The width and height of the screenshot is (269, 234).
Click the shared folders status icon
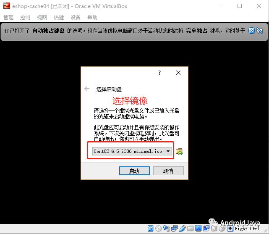pyautogui.click(x=190, y=229)
